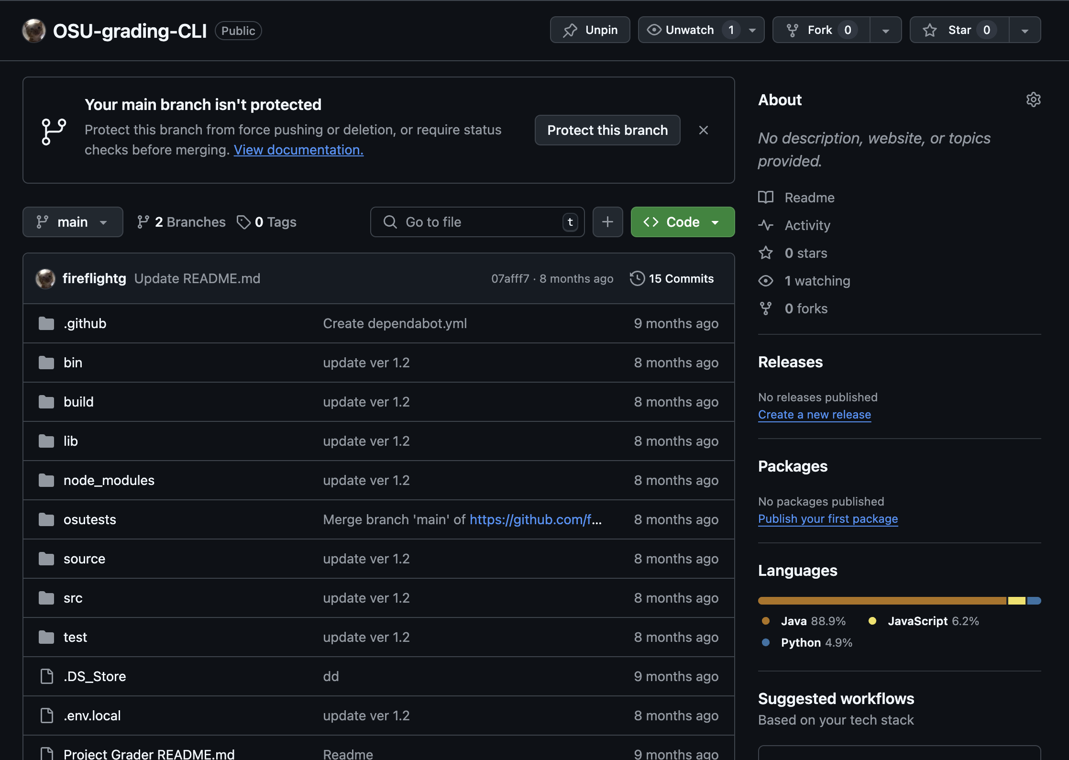Click the OSU-grading-CLI repository name
Image resolution: width=1069 pixels, height=760 pixels.
point(130,31)
